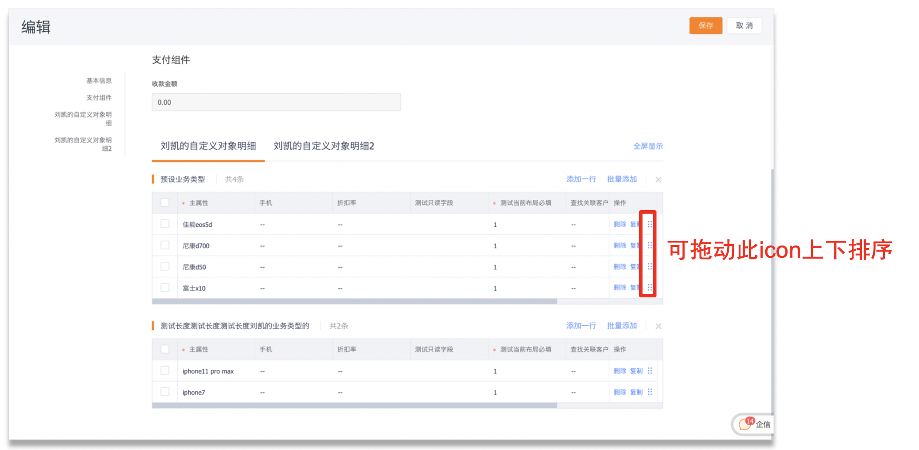Close the 测试长度 section with the X icon

(x=659, y=326)
